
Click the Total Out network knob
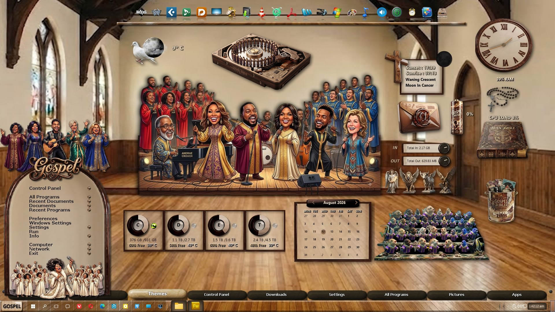point(444,161)
